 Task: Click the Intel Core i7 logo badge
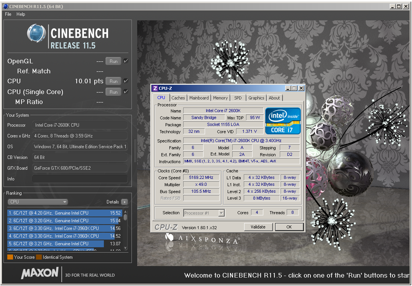click(283, 121)
